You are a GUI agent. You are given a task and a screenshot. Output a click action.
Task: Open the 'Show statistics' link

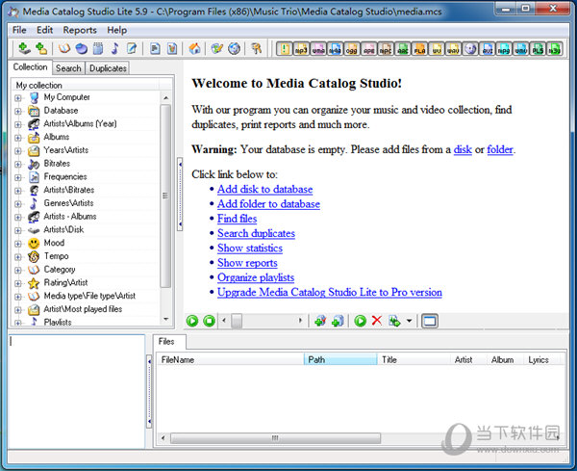[250, 249]
